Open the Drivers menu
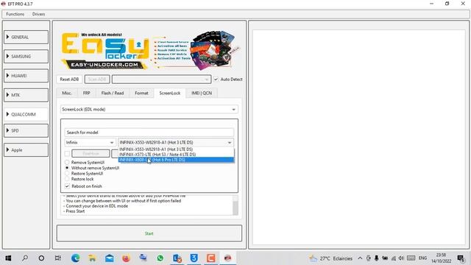The height and width of the screenshot is (265, 471). pyautogui.click(x=38, y=14)
